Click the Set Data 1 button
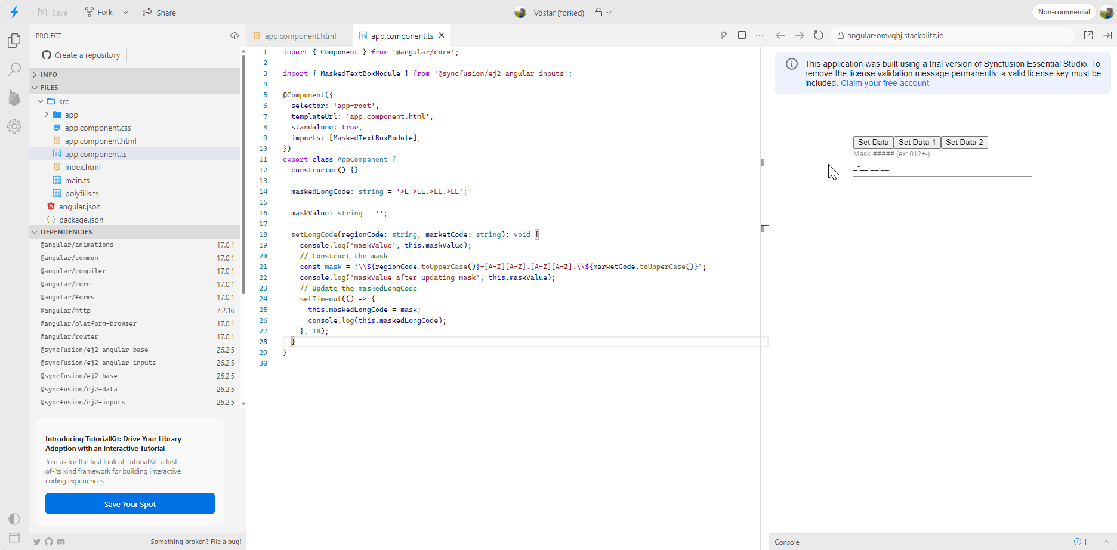The image size is (1117, 550). 917,142
